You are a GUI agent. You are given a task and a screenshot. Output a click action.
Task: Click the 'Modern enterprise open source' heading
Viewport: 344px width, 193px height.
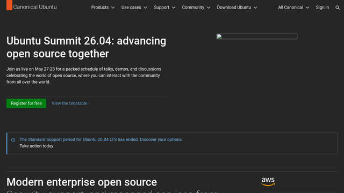tap(82, 182)
